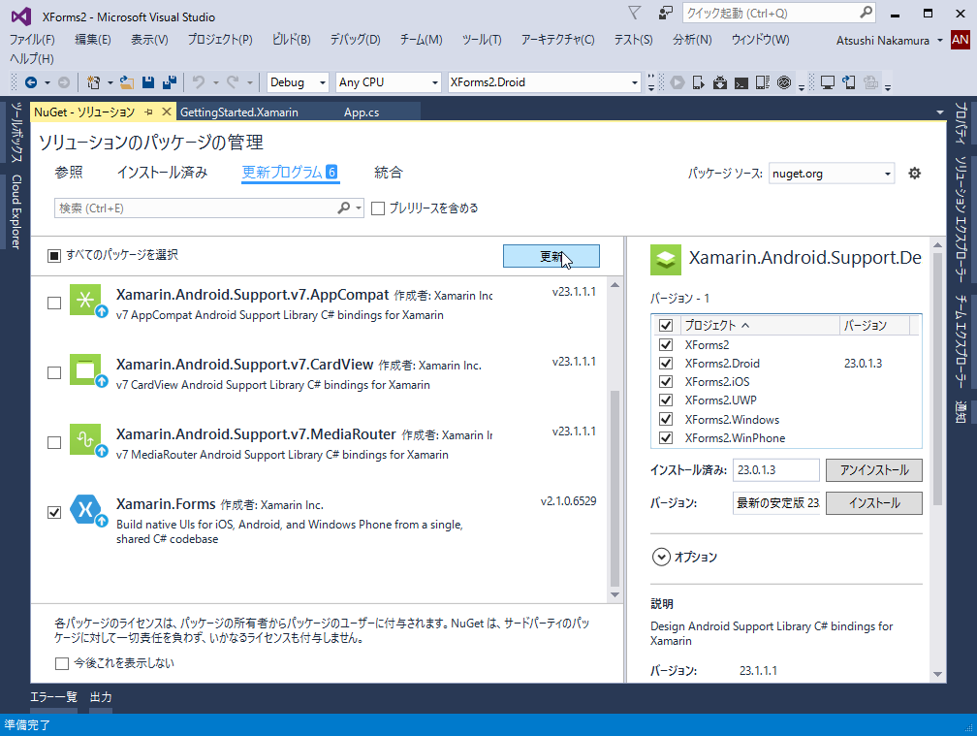Uncheck the Xamarin.Forms package checkbox
This screenshot has height=736, width=977.
click(54, 512)
